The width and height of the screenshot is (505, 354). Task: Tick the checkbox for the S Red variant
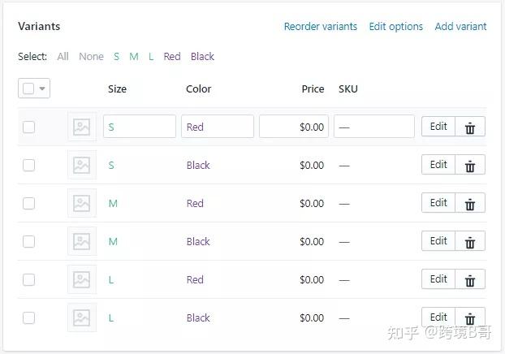29,127
